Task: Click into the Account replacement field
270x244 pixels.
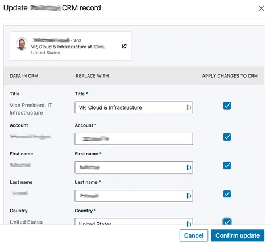Action: pos(134,139)
